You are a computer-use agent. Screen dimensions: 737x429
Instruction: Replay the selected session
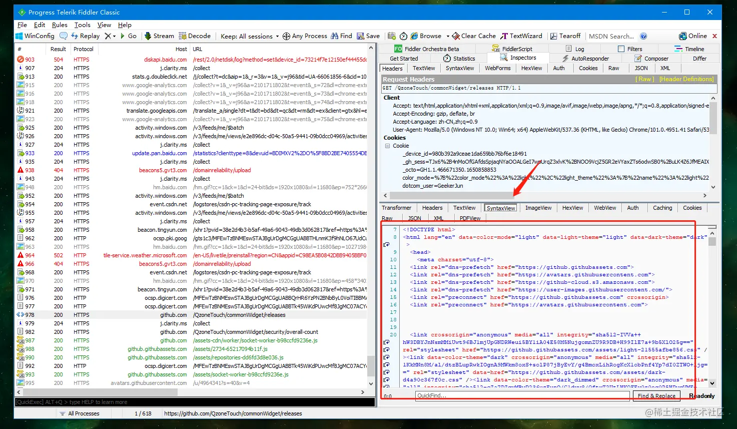(x=85, y=36)
